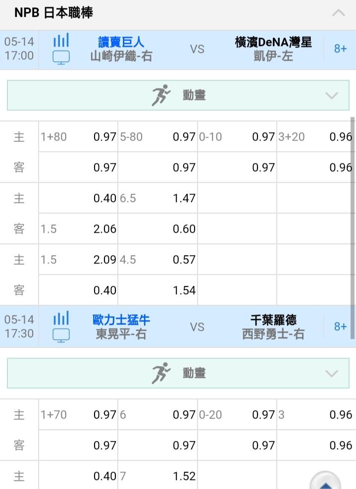356x489 pixels.
Task: Open 8+ more bets for 歐力士猛牛 game
Action: click(340, 326)
